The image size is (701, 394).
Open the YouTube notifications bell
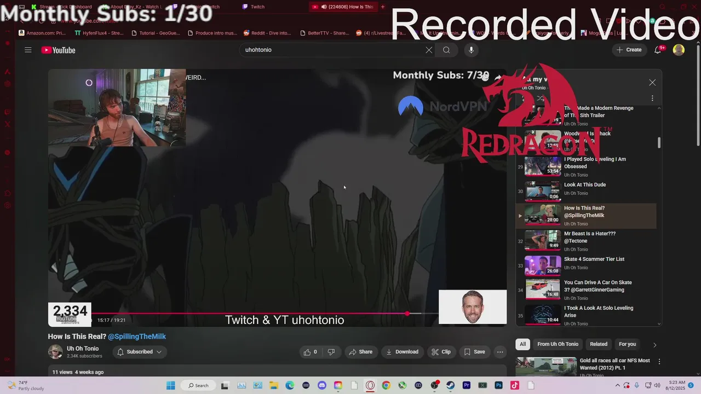click(x=658, y=50)
